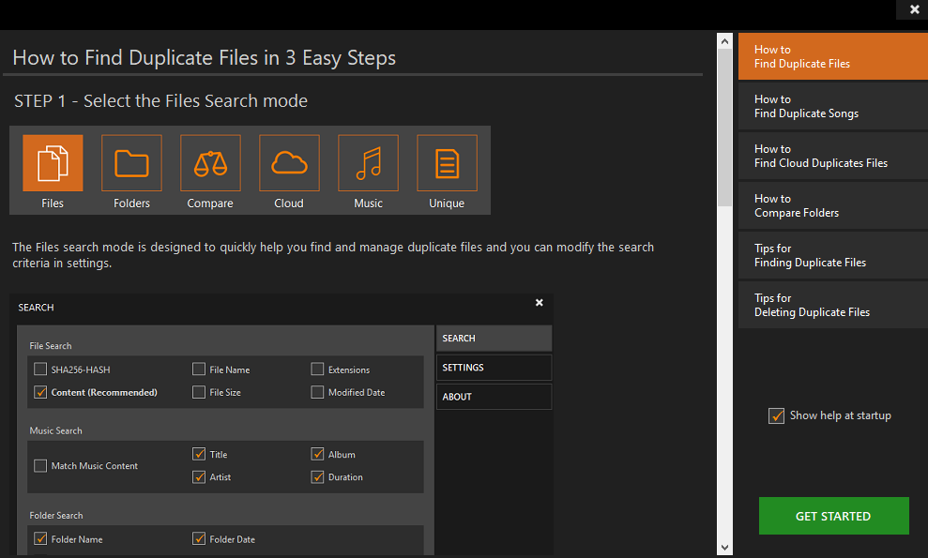Select the Folders search mode icon
This screenshot has height=558, width=928.
tap(131, 164)
